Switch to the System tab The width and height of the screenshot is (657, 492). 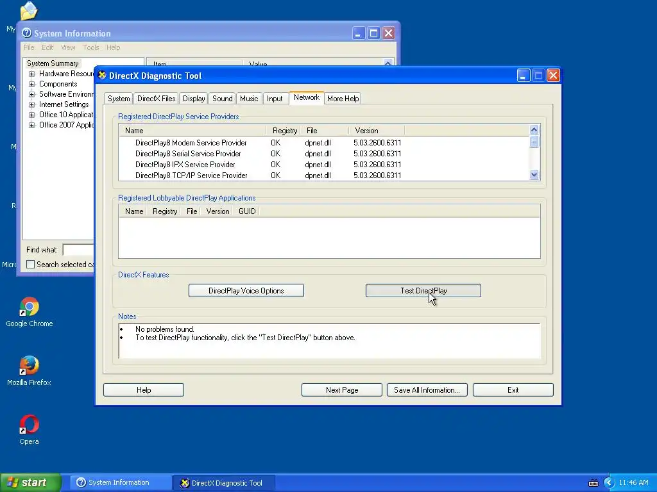tap(119, 98)
